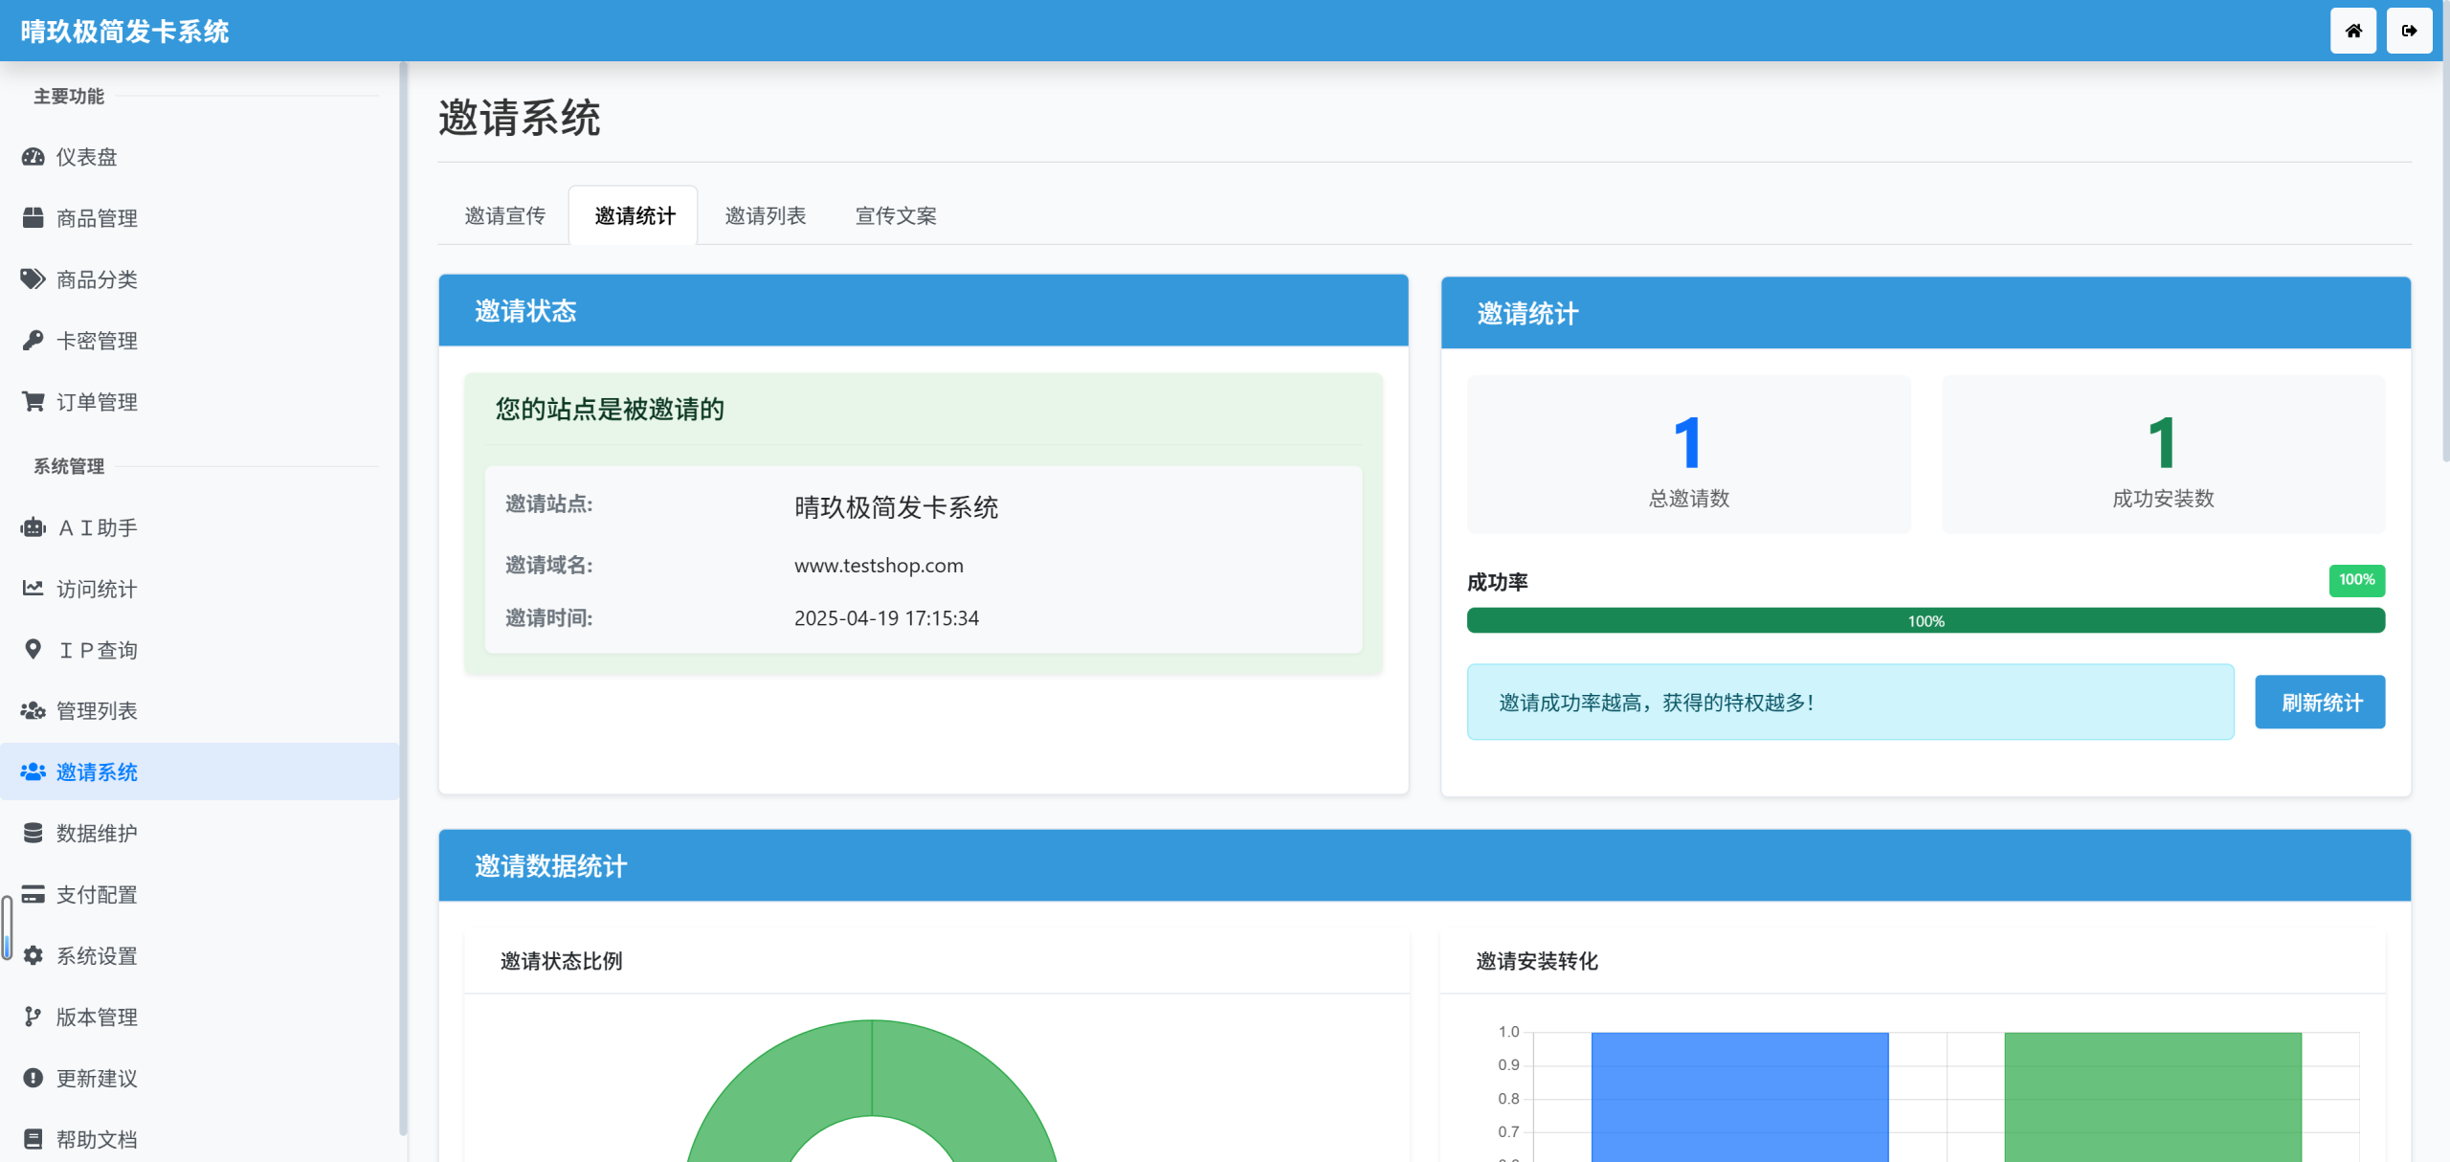
Task: Switch to 邀请列表 tab
Action: pyautogui.click(x=765, y=216)
